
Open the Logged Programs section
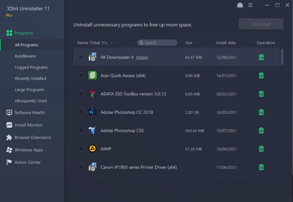pos(32,67)
